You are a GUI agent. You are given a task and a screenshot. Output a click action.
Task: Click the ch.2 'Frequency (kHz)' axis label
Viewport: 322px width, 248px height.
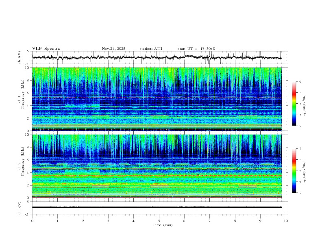click(x=23, y=161)
